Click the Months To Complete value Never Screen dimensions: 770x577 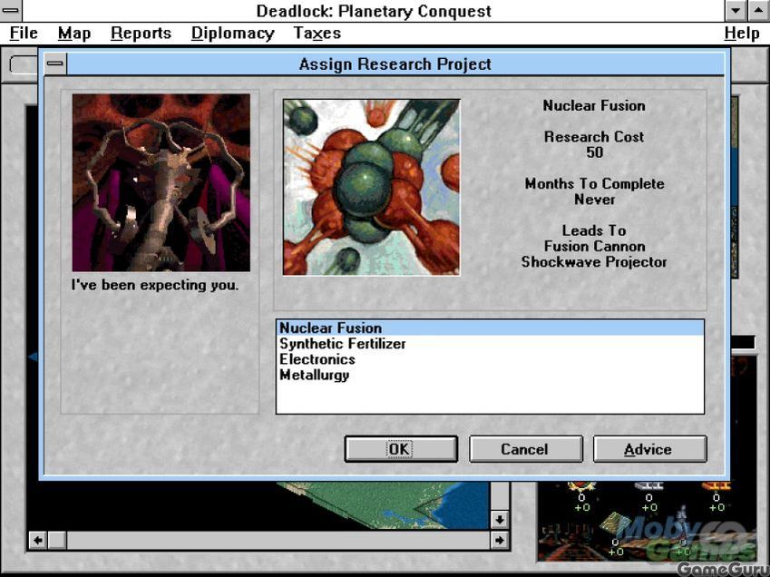594,200
